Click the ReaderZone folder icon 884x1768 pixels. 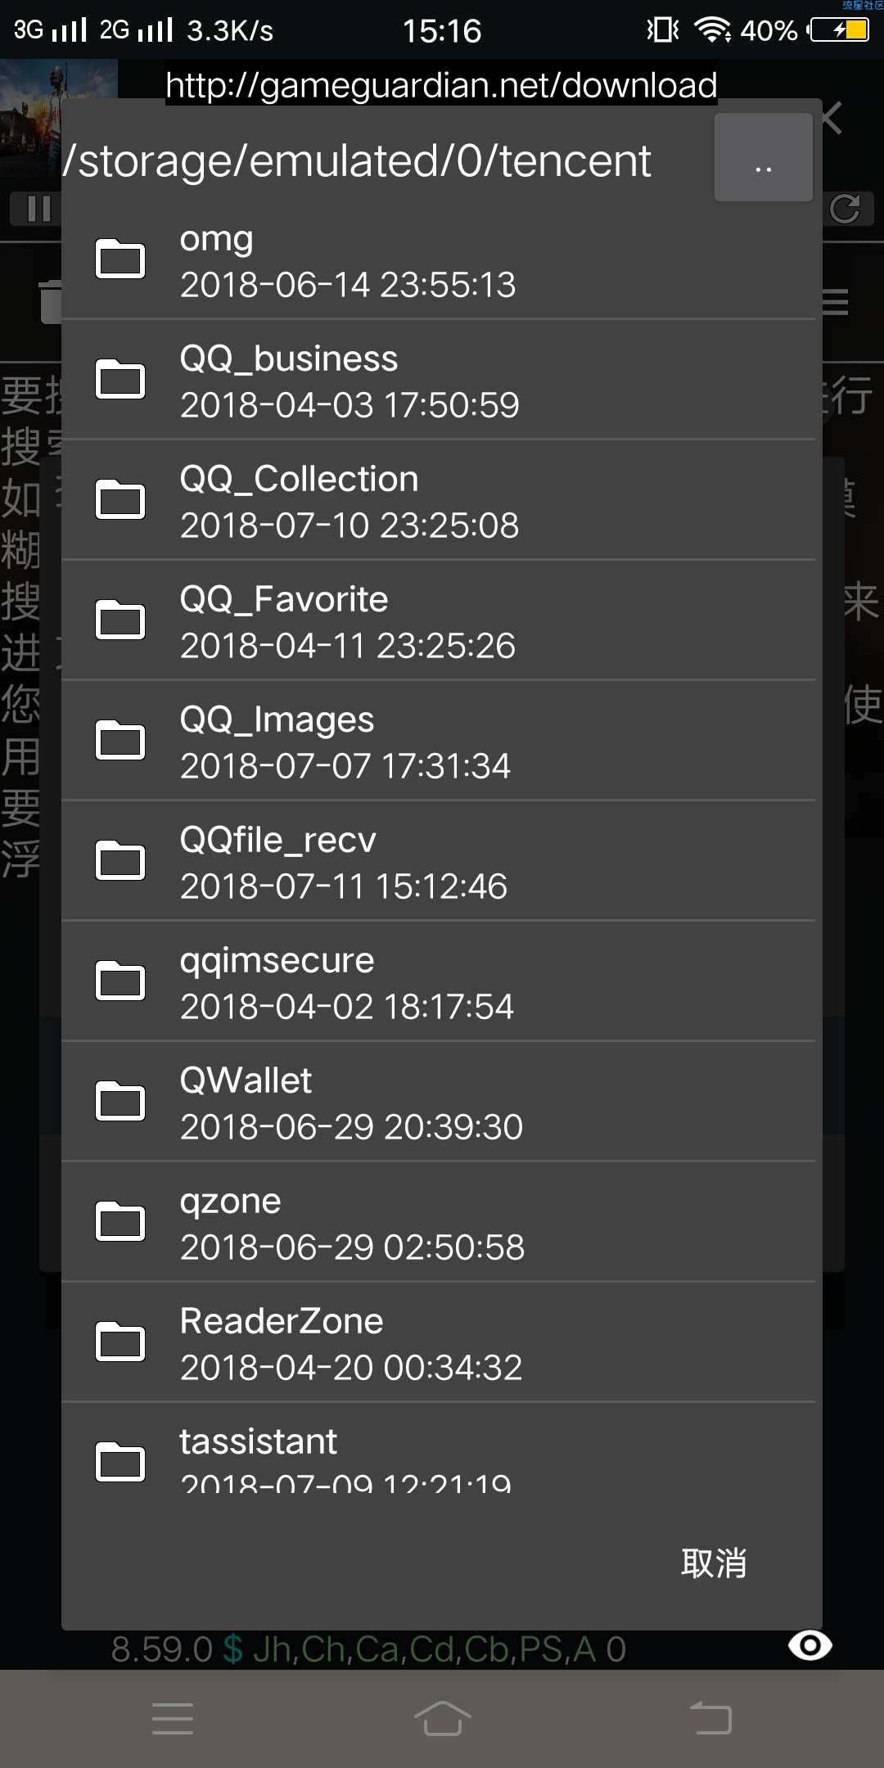[120, 1342]
